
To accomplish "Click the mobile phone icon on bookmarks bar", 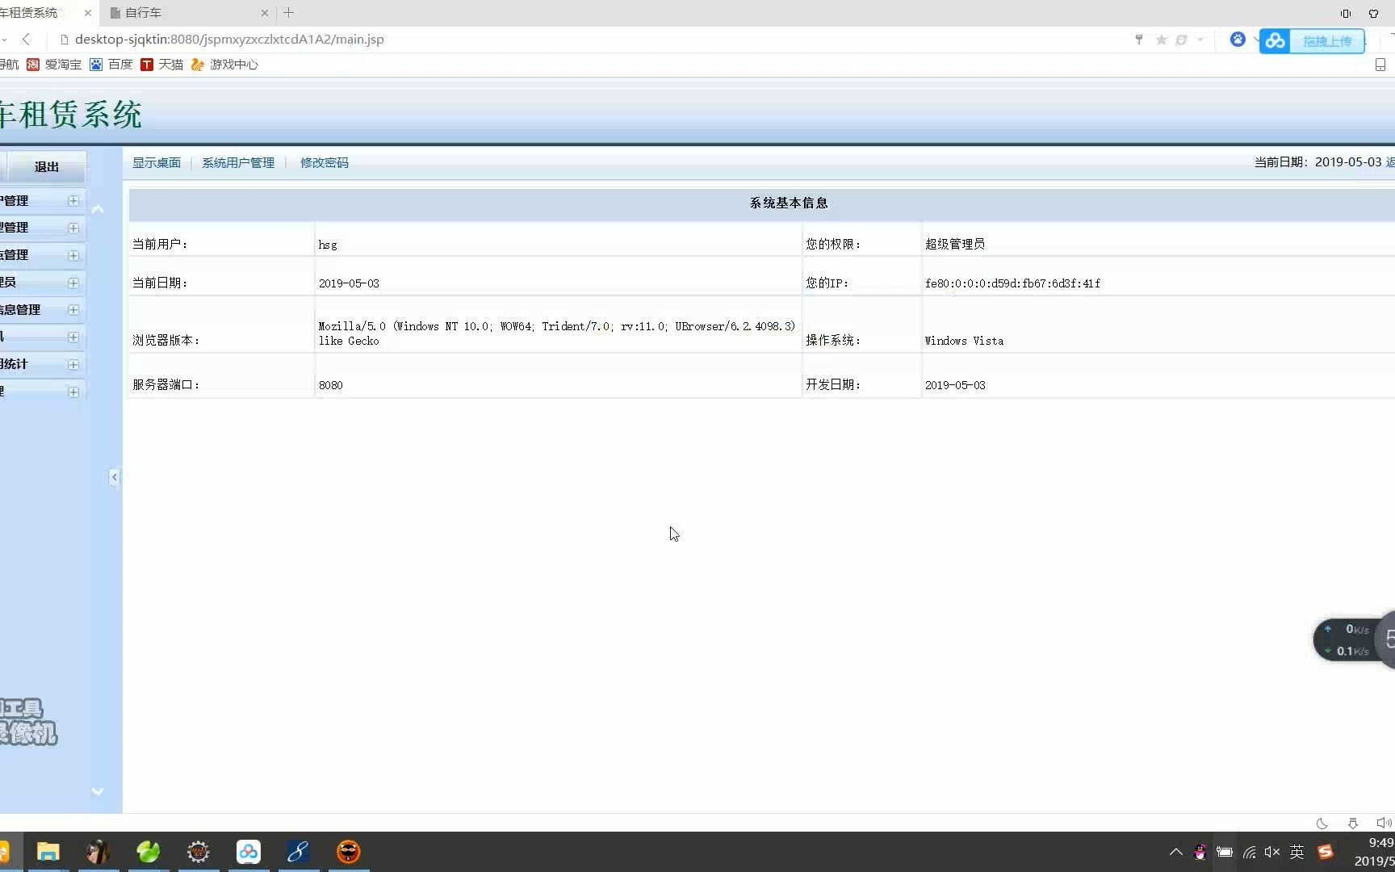I will click(x=1380, y=65).
